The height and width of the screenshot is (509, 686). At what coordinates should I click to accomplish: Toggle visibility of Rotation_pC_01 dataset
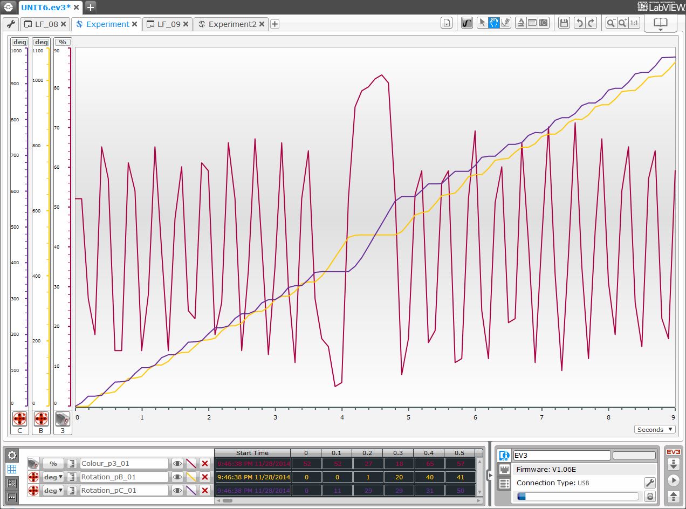coord(177,491)
